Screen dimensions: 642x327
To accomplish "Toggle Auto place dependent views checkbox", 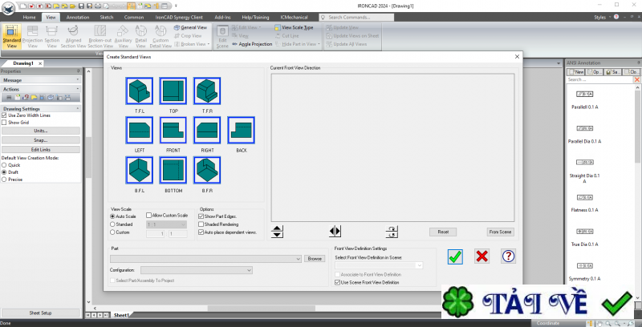I will 201,232.
